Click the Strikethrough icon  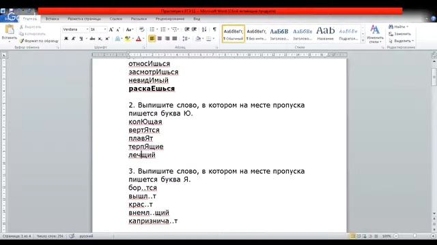coord(92,39)
